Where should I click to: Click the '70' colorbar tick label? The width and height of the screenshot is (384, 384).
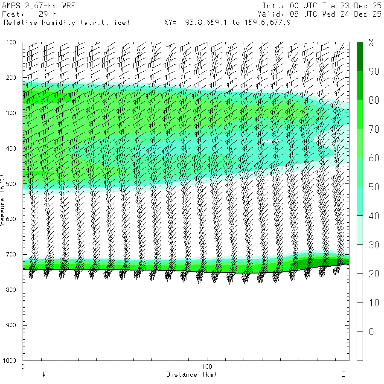[x=374, y=129]
